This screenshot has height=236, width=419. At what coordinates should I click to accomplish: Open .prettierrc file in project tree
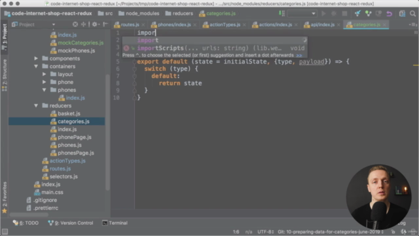[x=46, y=208]
